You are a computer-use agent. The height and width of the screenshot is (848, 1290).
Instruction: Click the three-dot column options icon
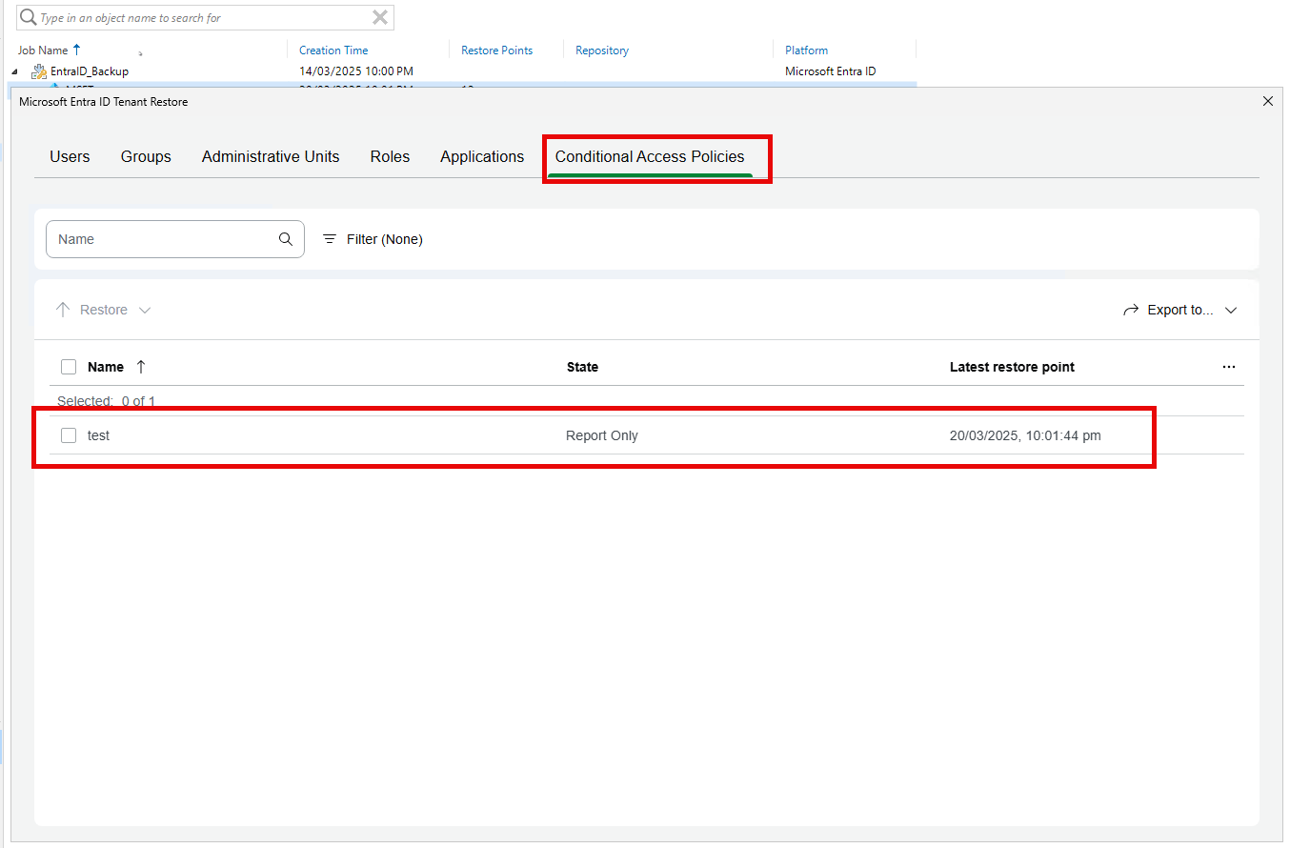(x=1228, y=367)
